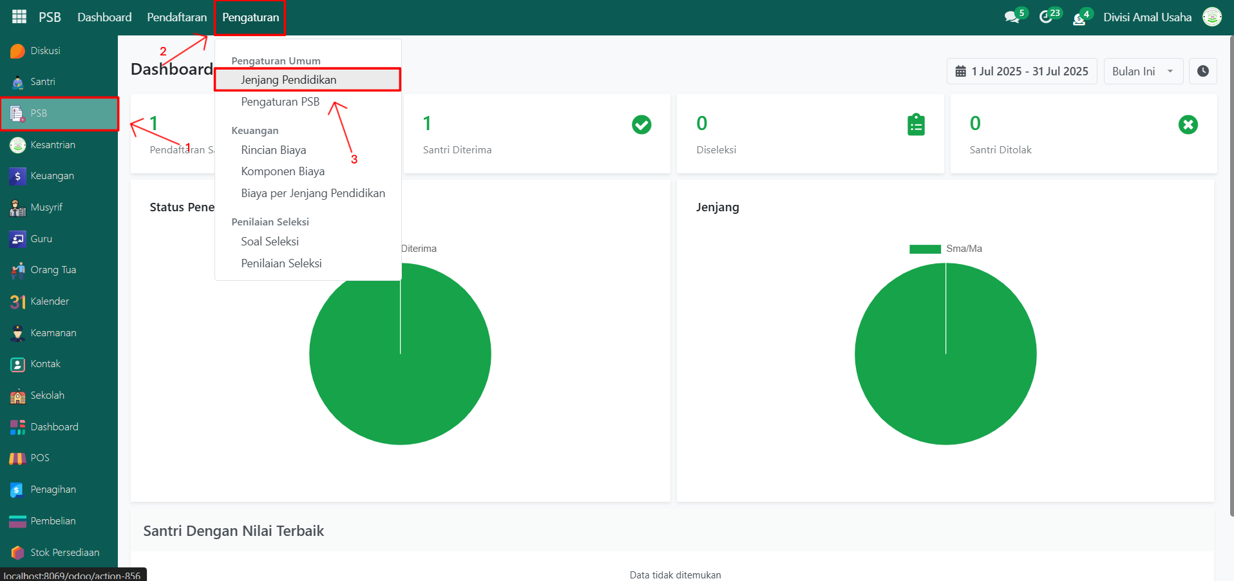Open the apps grid menu icon
The height and width of the screenshot is (581, 1234).
[19, 17]
